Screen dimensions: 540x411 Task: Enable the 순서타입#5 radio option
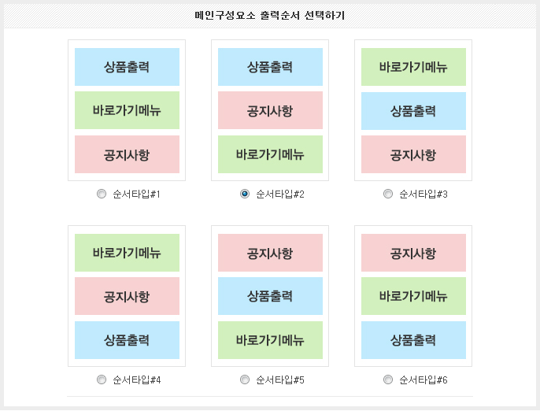pos(245,380)
